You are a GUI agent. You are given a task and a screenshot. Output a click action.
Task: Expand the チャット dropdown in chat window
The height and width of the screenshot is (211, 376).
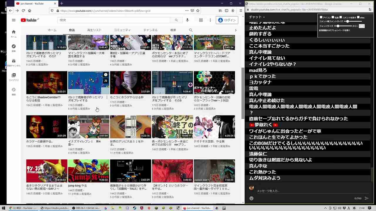pos(257,17)
